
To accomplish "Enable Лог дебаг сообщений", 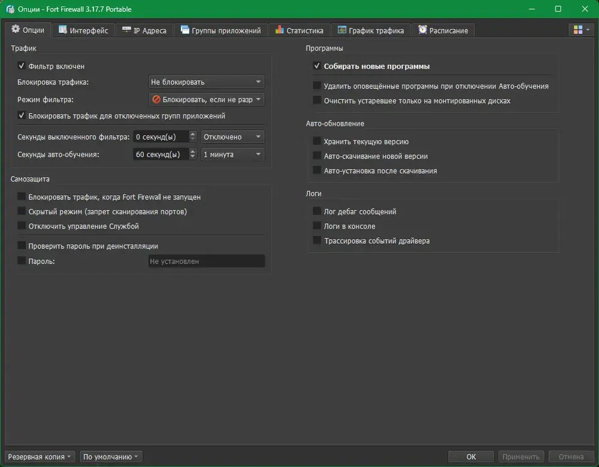I will point(317,211).
